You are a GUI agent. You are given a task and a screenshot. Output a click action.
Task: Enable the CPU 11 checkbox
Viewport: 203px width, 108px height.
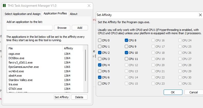coord(127,59)
